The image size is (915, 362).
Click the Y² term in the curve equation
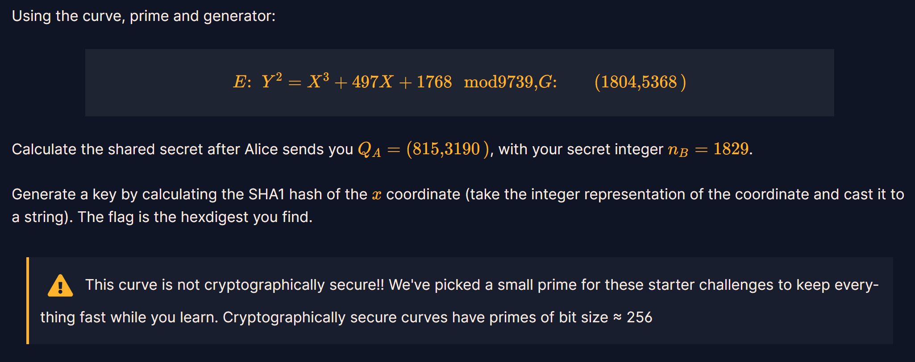[x=271, y=82]
